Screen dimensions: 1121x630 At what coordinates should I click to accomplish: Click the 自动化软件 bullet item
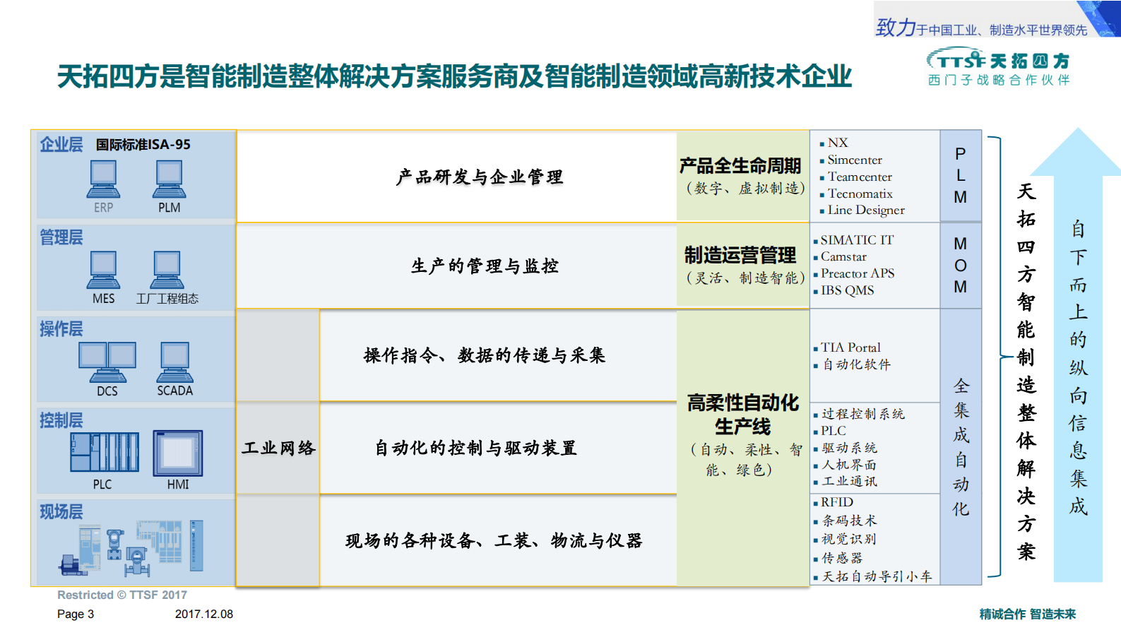coord(852,364)
